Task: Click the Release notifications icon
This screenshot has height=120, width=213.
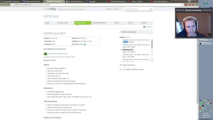Action: point(120,65)
